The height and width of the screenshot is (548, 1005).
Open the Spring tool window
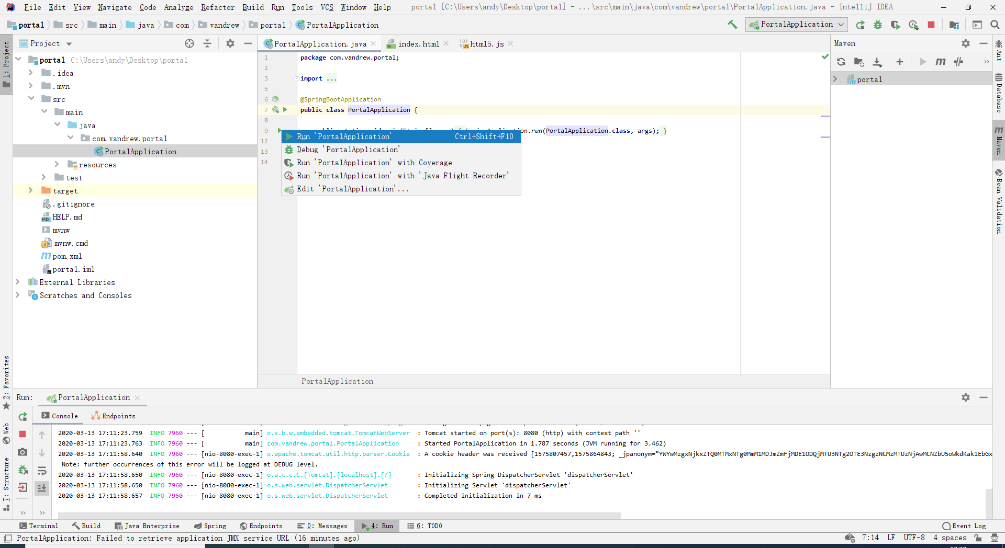point(210,526)
